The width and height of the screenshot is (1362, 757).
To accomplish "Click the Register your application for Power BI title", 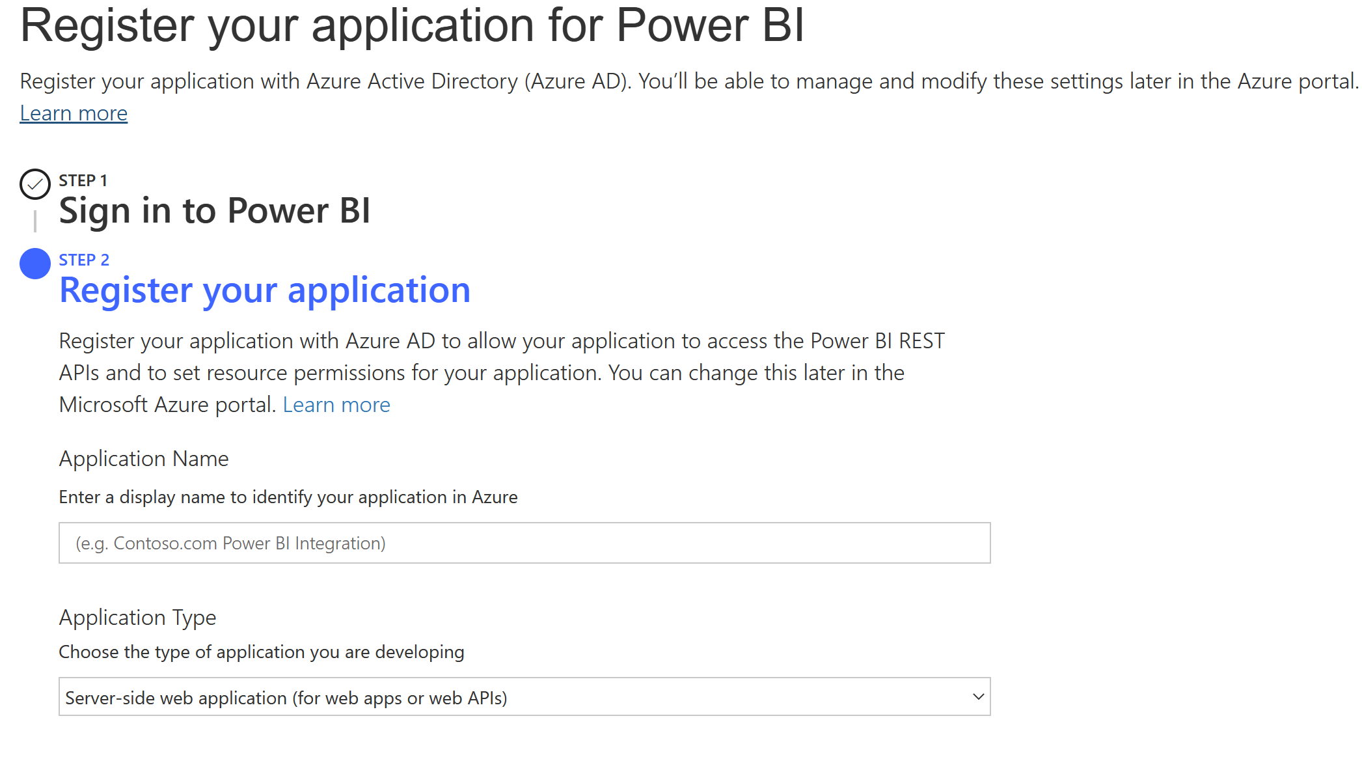I will (413, 26).
